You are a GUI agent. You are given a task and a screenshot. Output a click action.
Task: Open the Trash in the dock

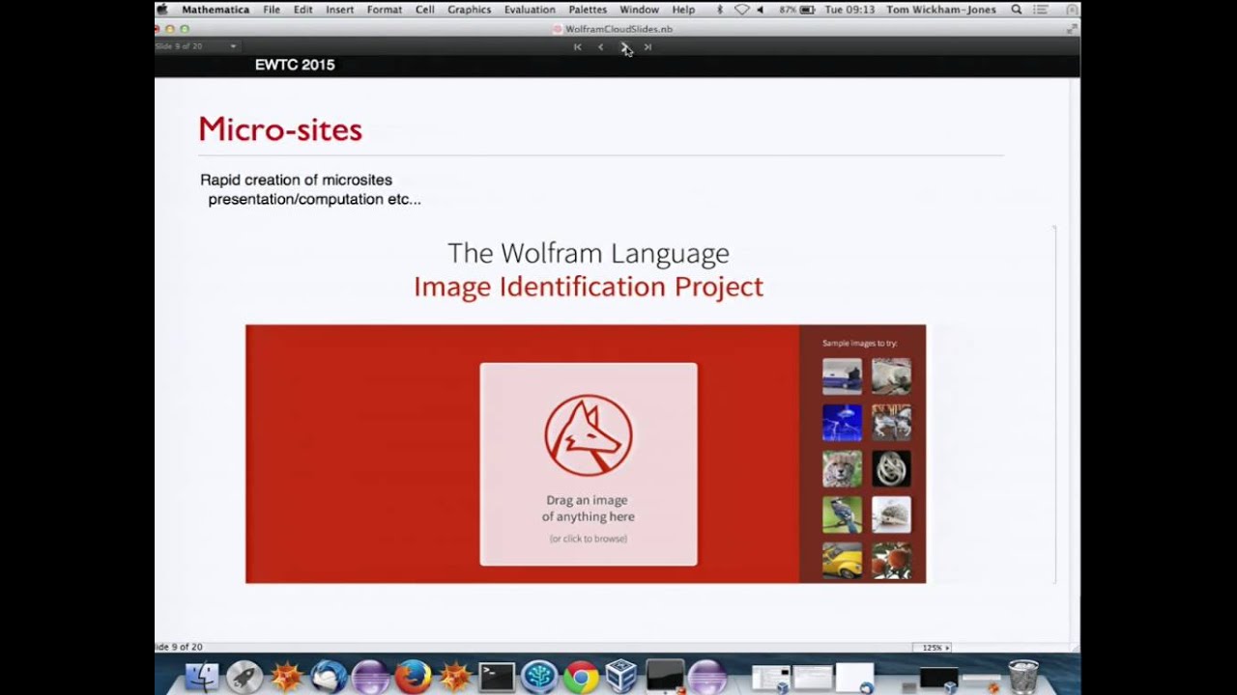pos(1022,677)
